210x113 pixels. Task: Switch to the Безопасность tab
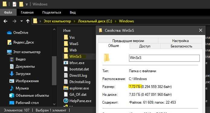[181, 46]
